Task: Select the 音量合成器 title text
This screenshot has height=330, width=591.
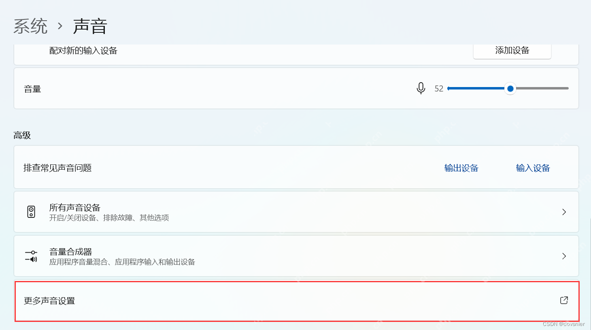Action: (71, 252)
